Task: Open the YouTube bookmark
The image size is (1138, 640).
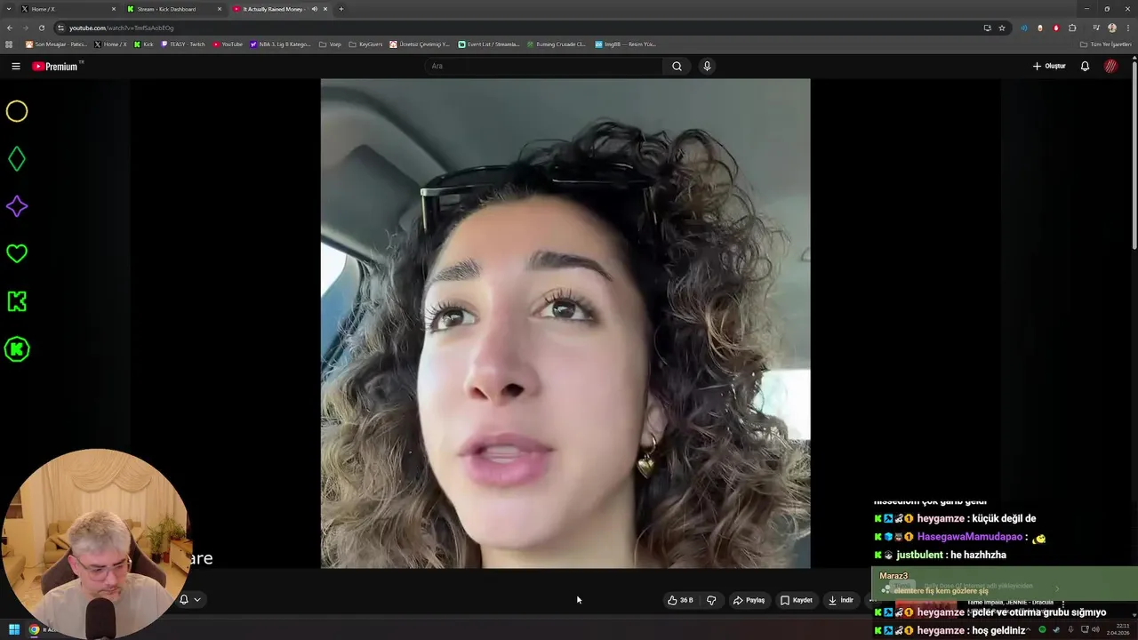Action: click(228, 44)
